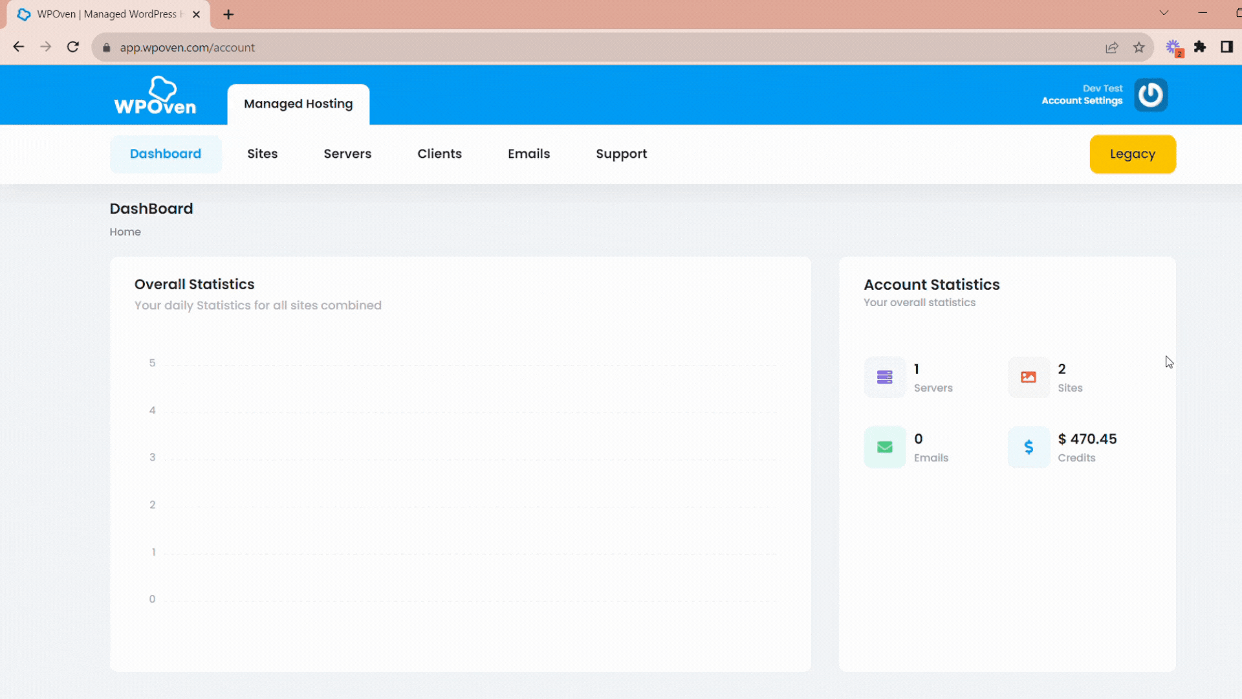Viewport: 1242px width, 699px height.
Task: Open a new browser tab
Action: tap(228, 14)
